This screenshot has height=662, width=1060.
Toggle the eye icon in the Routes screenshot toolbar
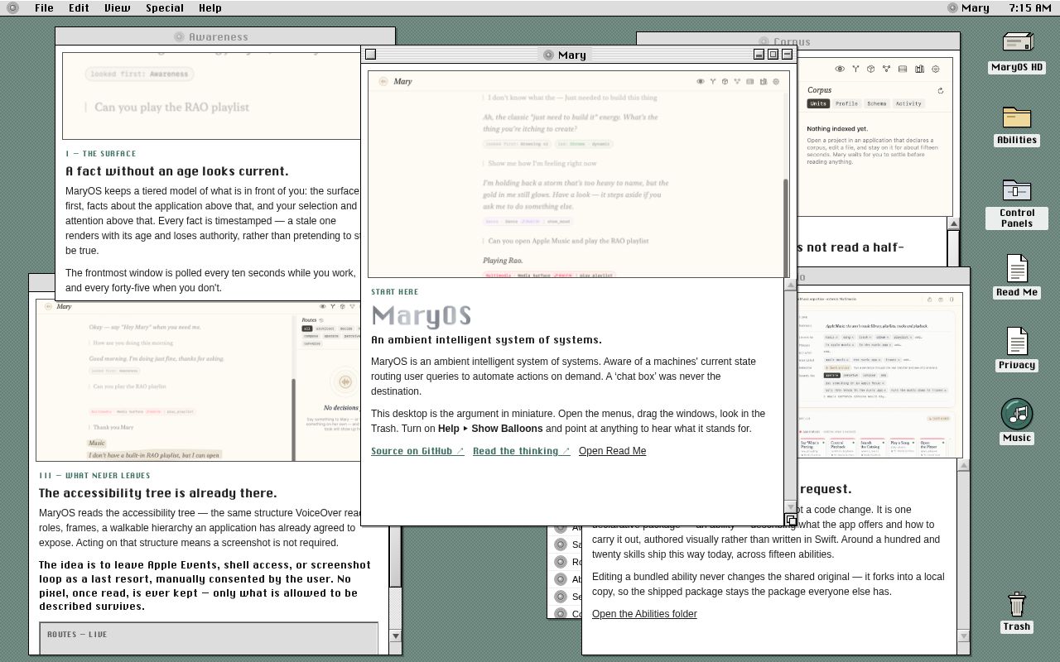(x=323, y=306)
